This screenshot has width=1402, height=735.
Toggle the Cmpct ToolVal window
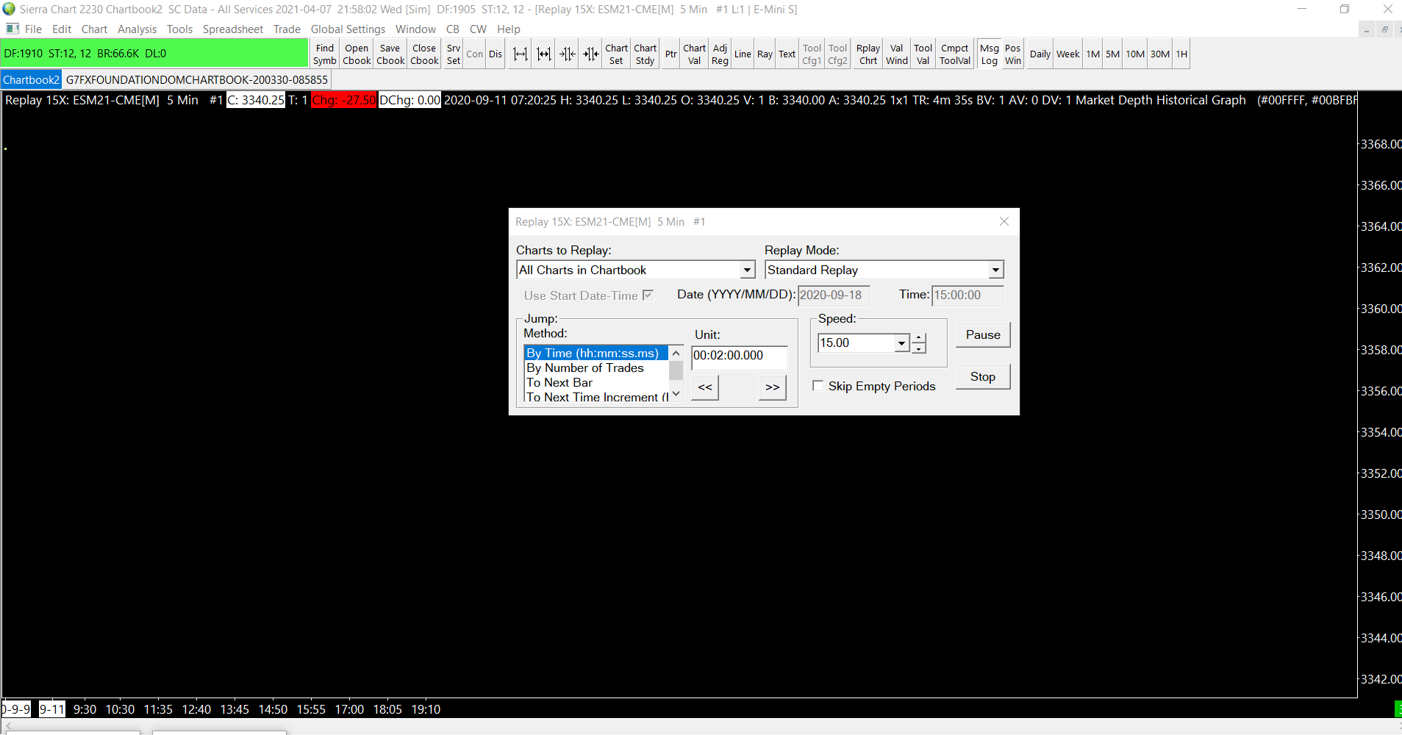point(955,54)
